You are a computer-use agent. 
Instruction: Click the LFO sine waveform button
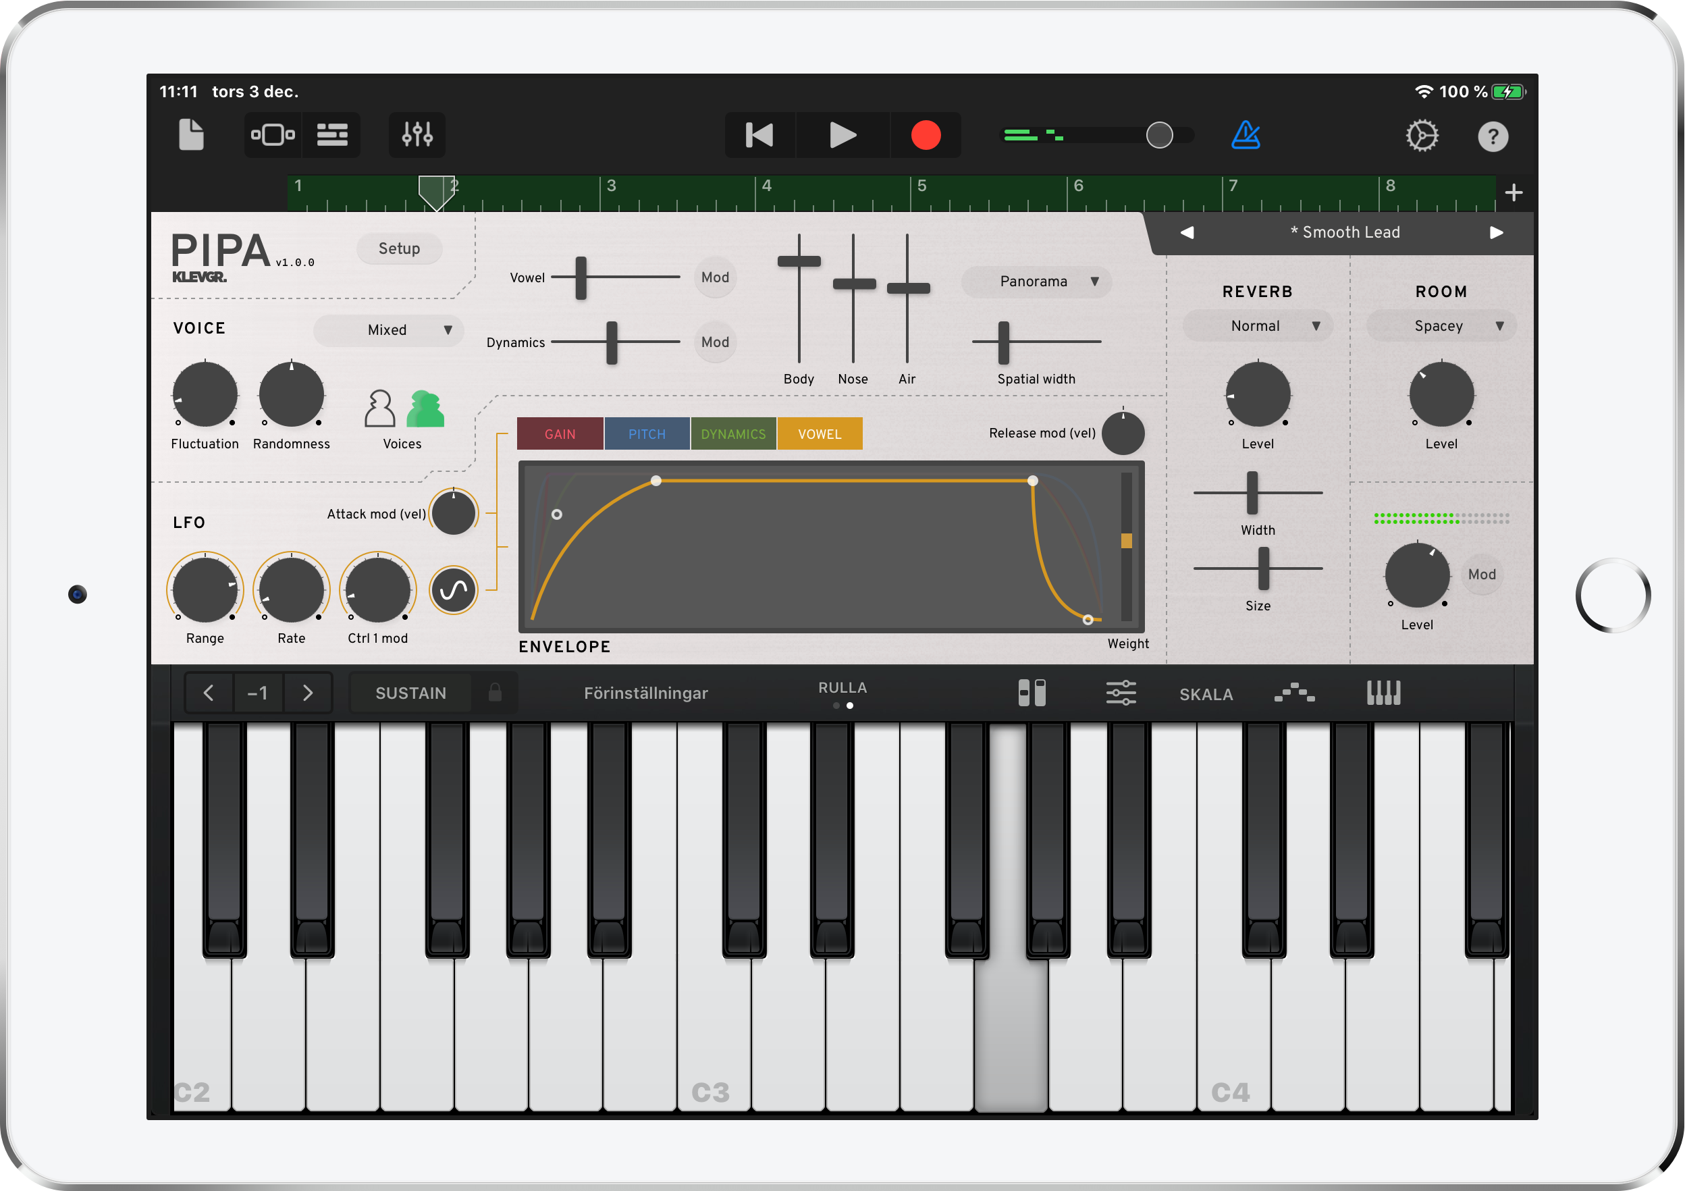pyautogui.click(x=454, y=590)
